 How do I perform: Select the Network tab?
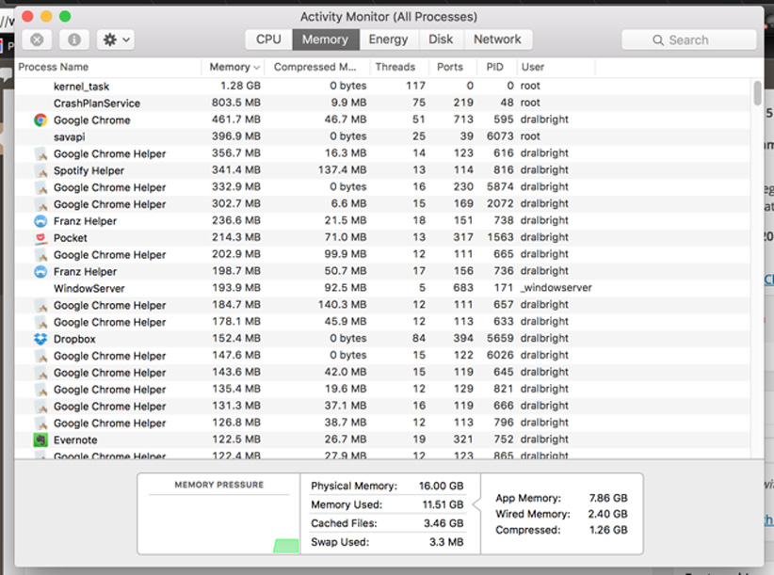497,40
